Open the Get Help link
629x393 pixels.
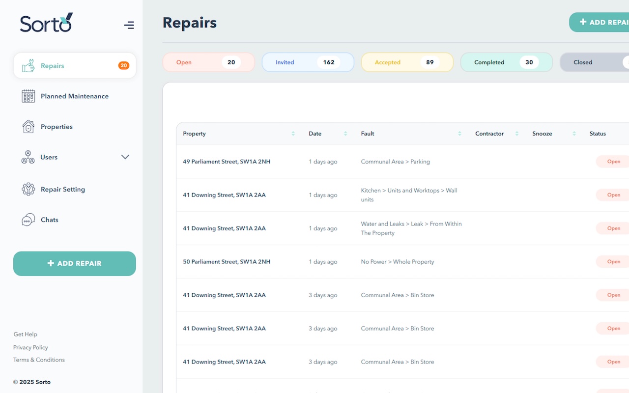(25, 334)
